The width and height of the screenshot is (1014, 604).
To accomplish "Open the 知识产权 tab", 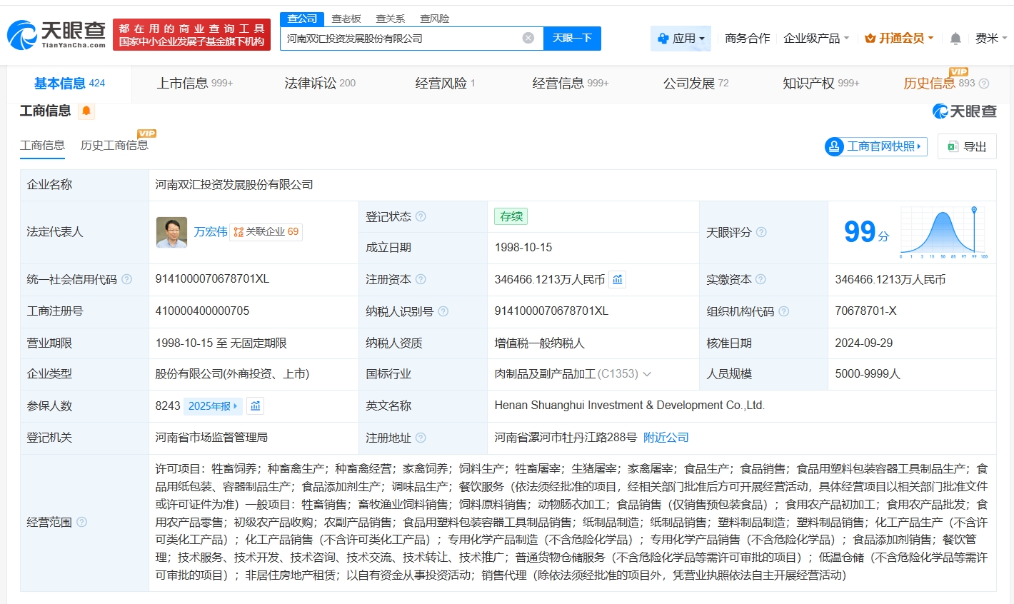I will (821, 84).
